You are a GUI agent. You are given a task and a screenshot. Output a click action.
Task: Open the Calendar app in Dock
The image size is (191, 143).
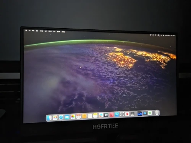79,116
